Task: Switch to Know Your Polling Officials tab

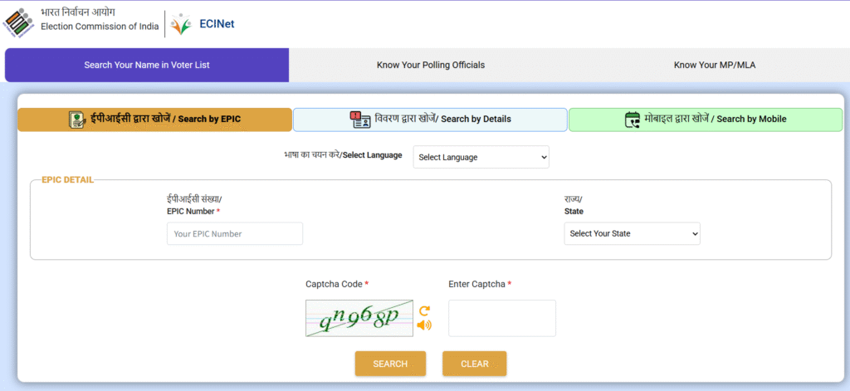Action: (430, 65)
